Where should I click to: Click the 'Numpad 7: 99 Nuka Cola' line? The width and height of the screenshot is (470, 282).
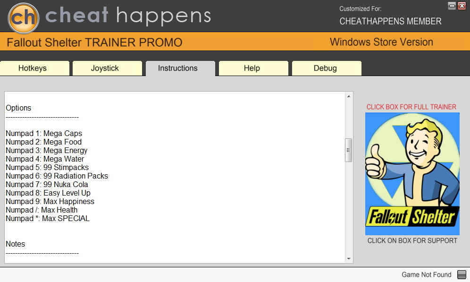click(x=47, y=185)
